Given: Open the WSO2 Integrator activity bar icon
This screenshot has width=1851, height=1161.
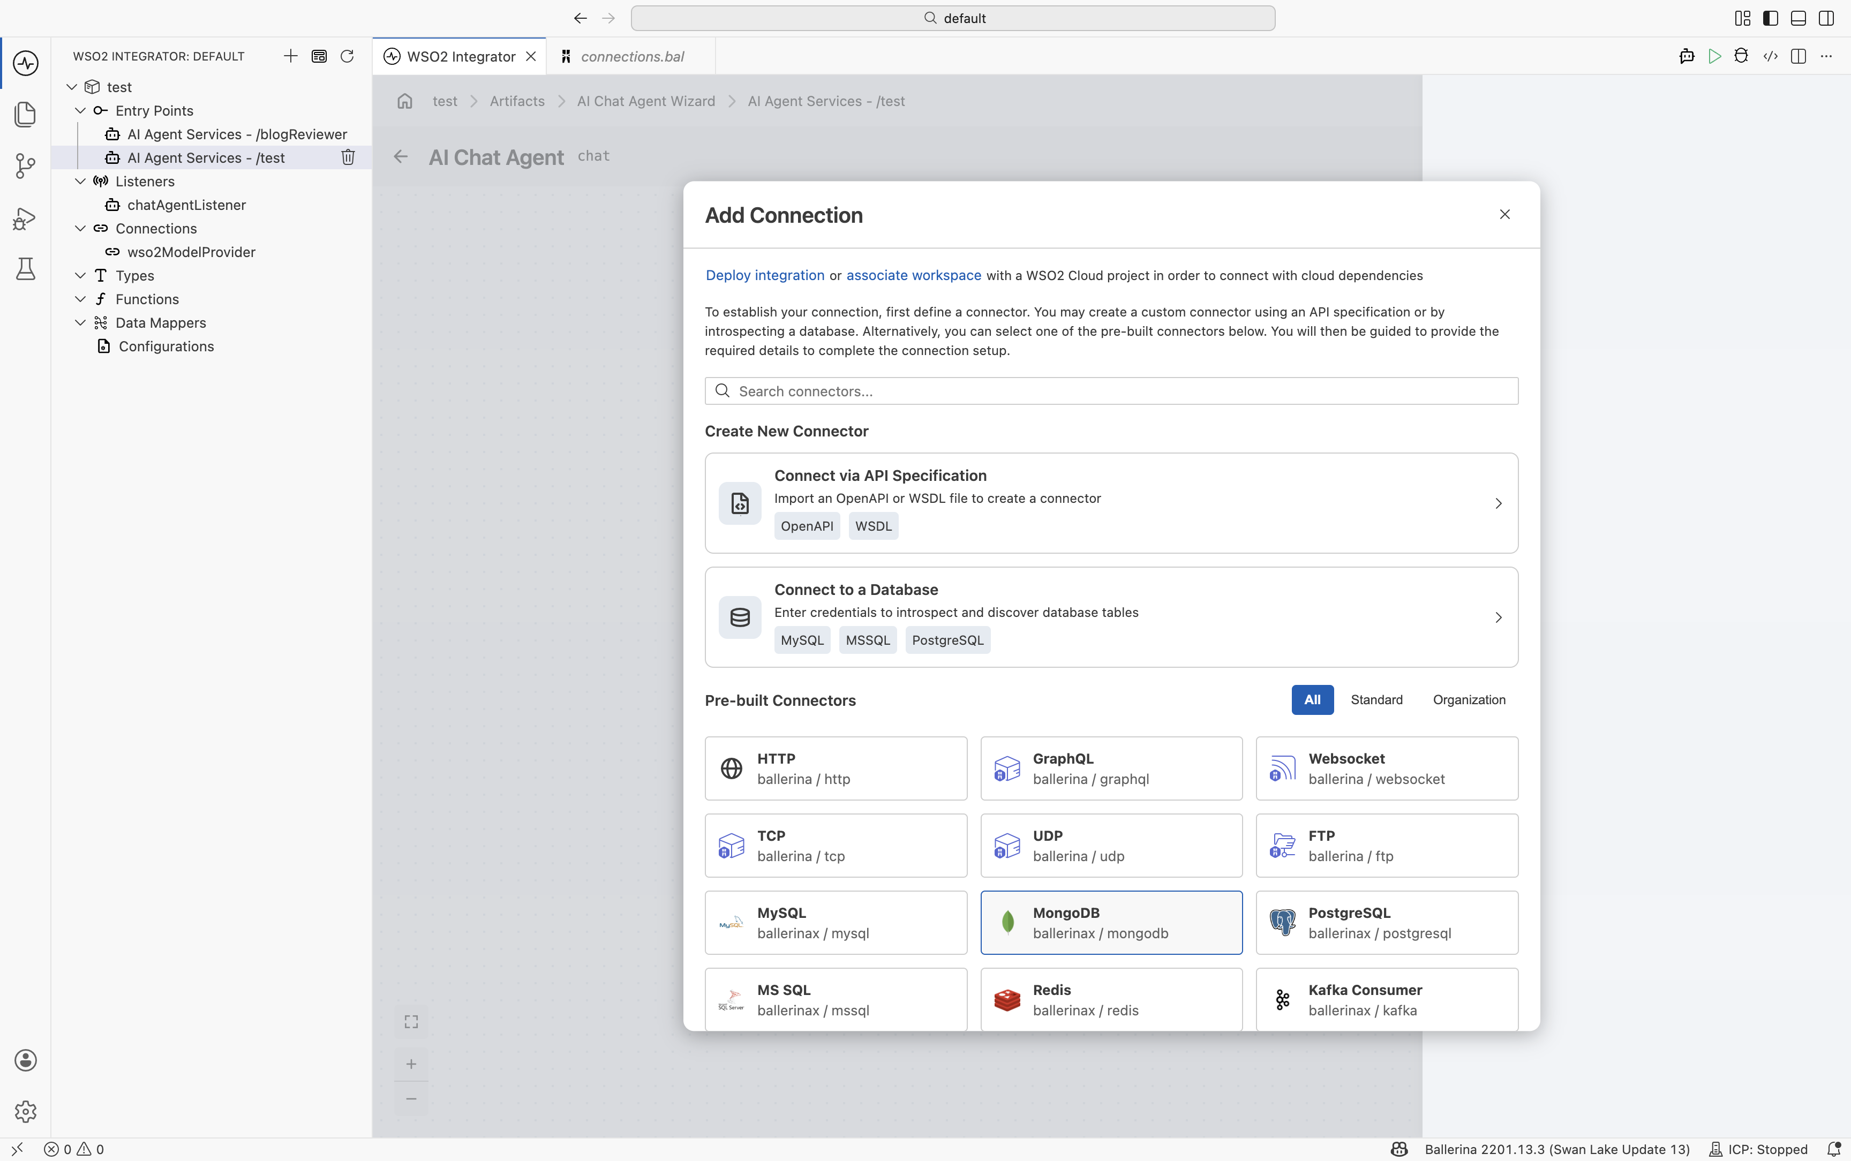Looking at the screenshot, I should click(25, 63).
